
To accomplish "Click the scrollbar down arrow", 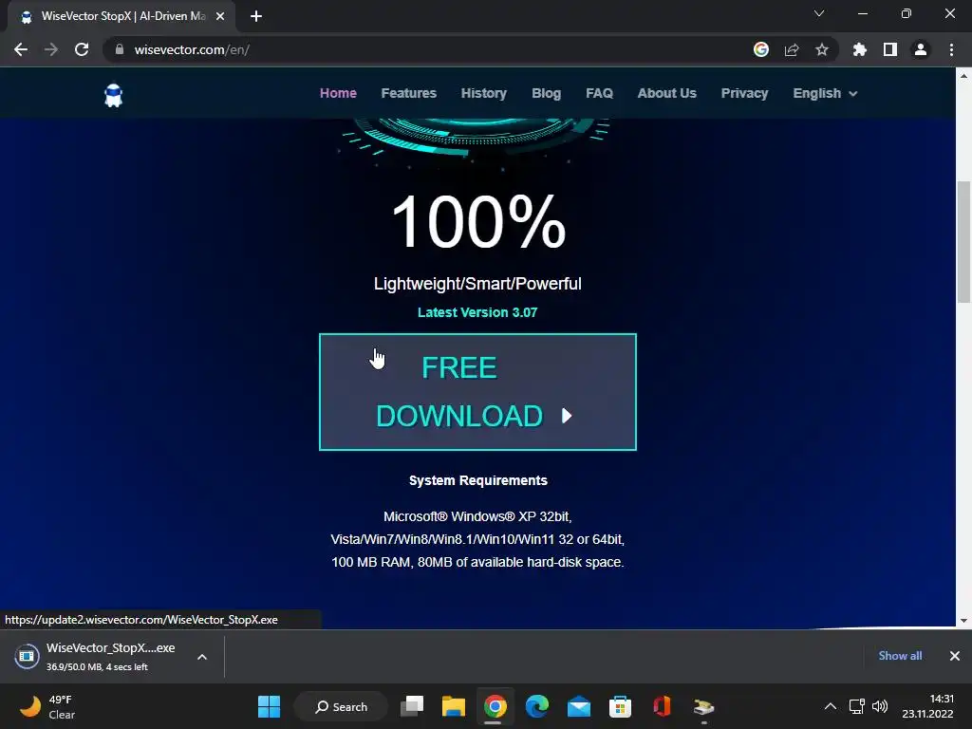I will (963, 621).
